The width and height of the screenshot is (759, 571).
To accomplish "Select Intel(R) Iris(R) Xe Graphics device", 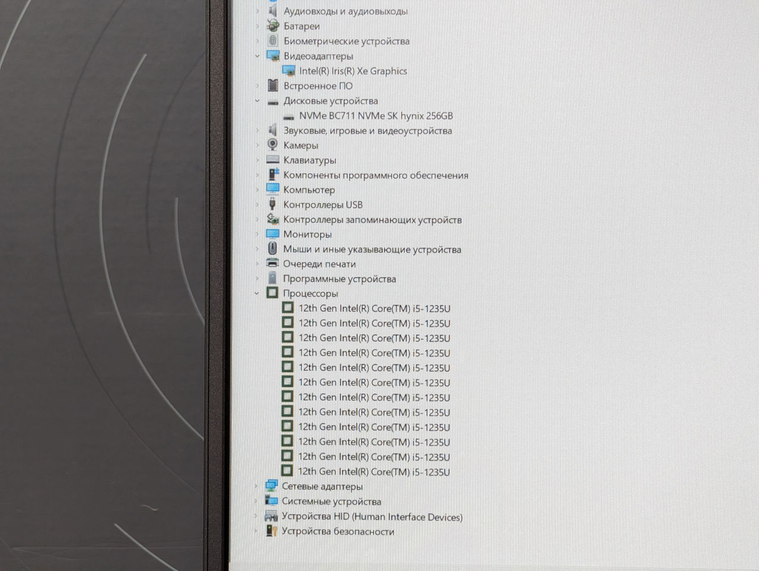I will pos(353,71).
